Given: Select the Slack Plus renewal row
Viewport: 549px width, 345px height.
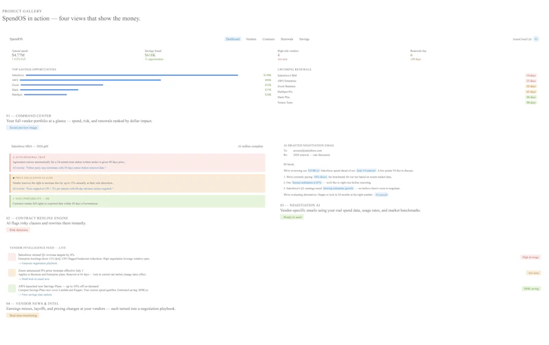Looking at the screenshot, I should pyautogui.click(x=407, y=97).
